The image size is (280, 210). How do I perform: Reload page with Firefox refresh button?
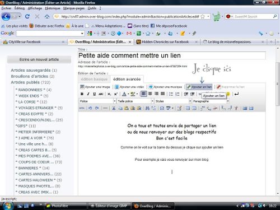27,16
